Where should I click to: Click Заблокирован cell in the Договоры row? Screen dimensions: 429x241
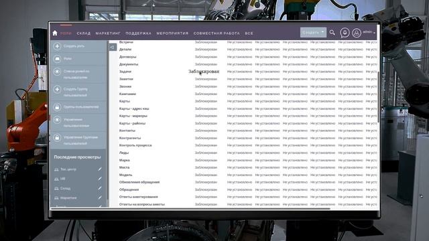coord(206,57)
